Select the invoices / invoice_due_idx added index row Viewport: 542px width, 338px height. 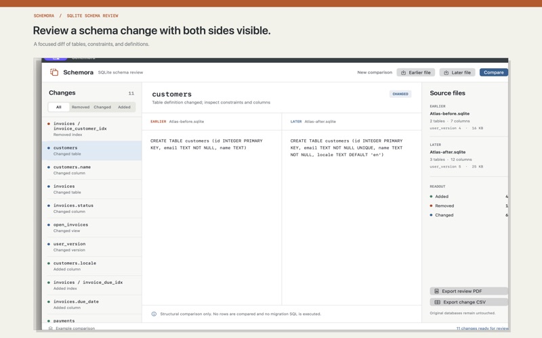pyautogui.click(x=91, y=285)
